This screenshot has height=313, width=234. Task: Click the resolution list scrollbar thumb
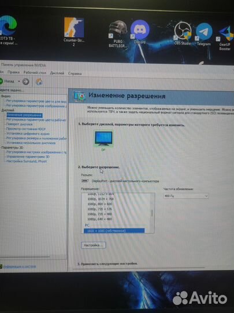[152, 213]
